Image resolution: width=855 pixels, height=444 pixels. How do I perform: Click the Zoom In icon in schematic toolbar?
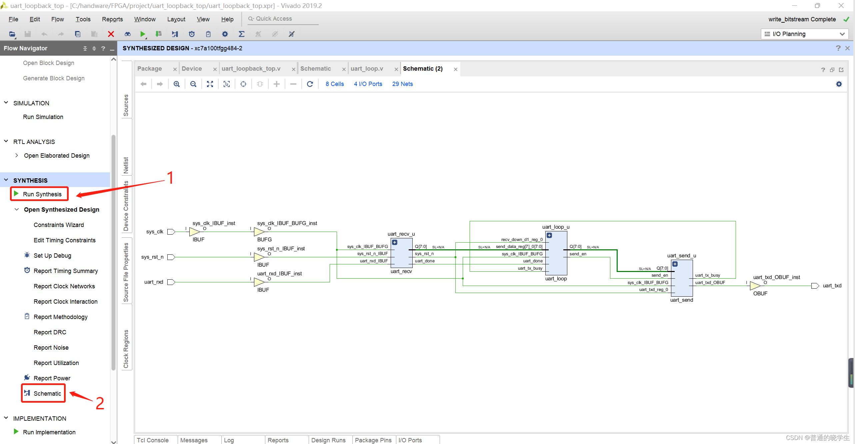tap(177, 84)
